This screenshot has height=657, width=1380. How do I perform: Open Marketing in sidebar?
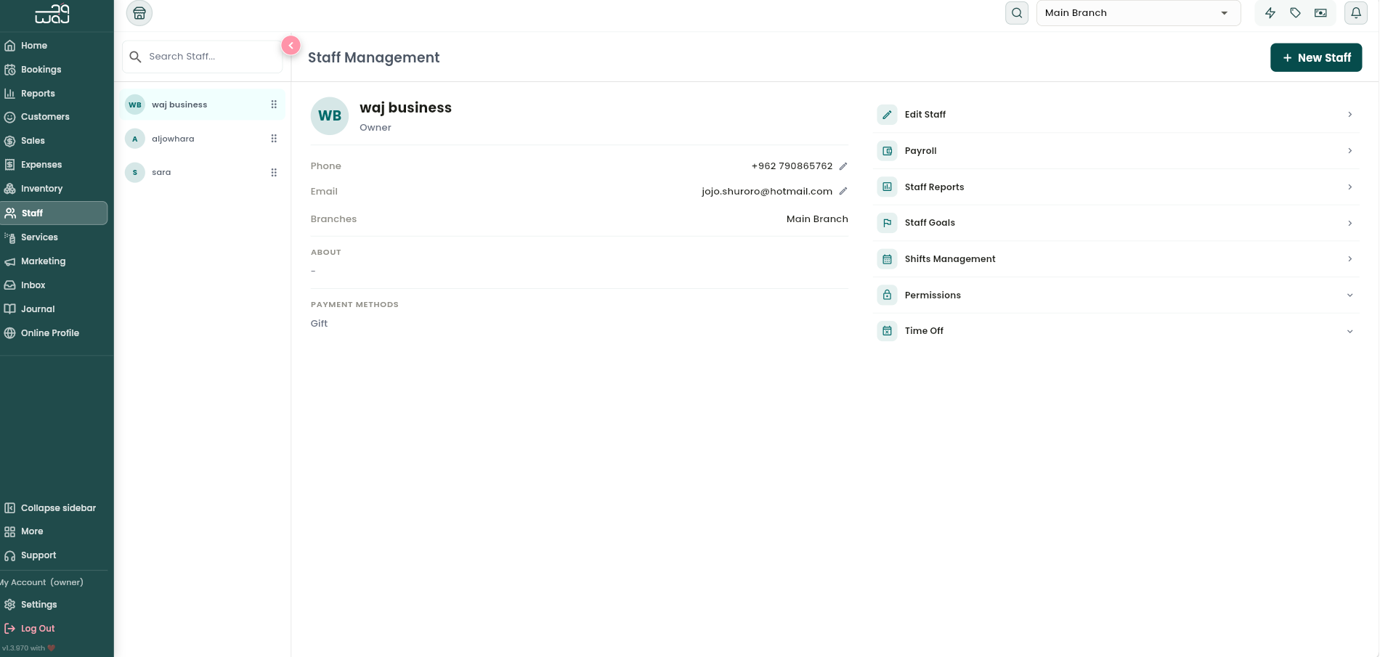(x=54, y=261)
